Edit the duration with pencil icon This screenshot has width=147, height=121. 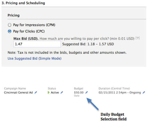144,93
